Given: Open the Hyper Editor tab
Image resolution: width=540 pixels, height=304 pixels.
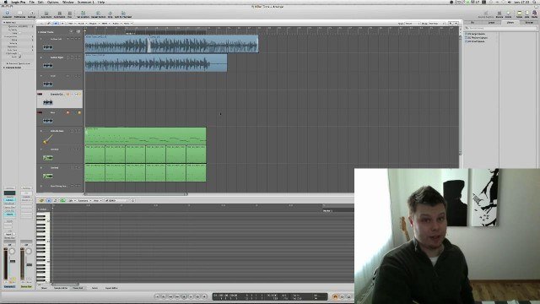Looking at the screenshot, I should (x=111, y=288).
